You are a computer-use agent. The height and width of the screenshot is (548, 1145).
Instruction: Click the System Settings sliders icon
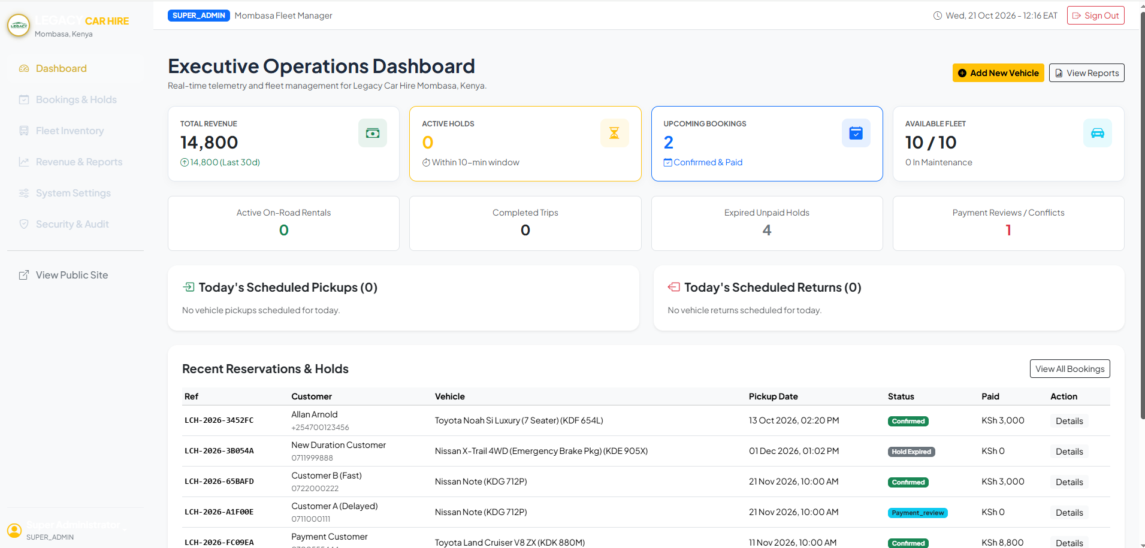(x=24, y=193)
